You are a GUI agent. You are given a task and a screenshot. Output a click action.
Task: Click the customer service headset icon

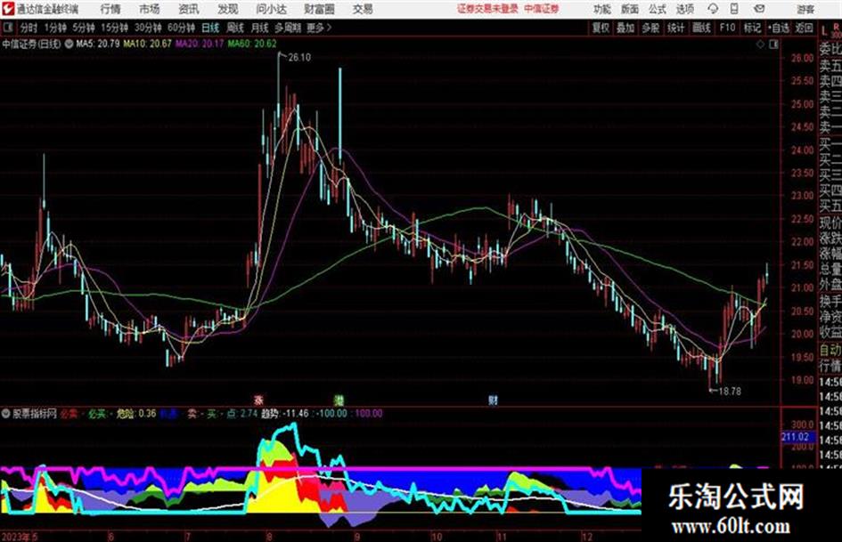coord(713,9)
